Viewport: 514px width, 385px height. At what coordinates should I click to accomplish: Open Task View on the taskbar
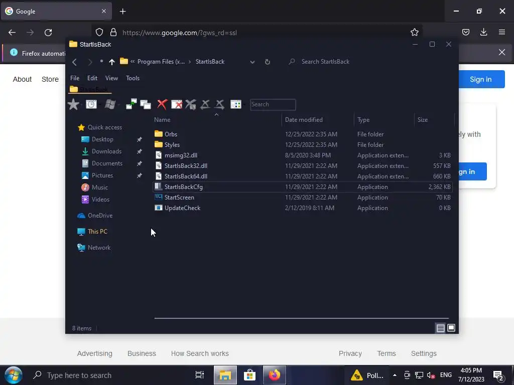(x=199, y=375)
